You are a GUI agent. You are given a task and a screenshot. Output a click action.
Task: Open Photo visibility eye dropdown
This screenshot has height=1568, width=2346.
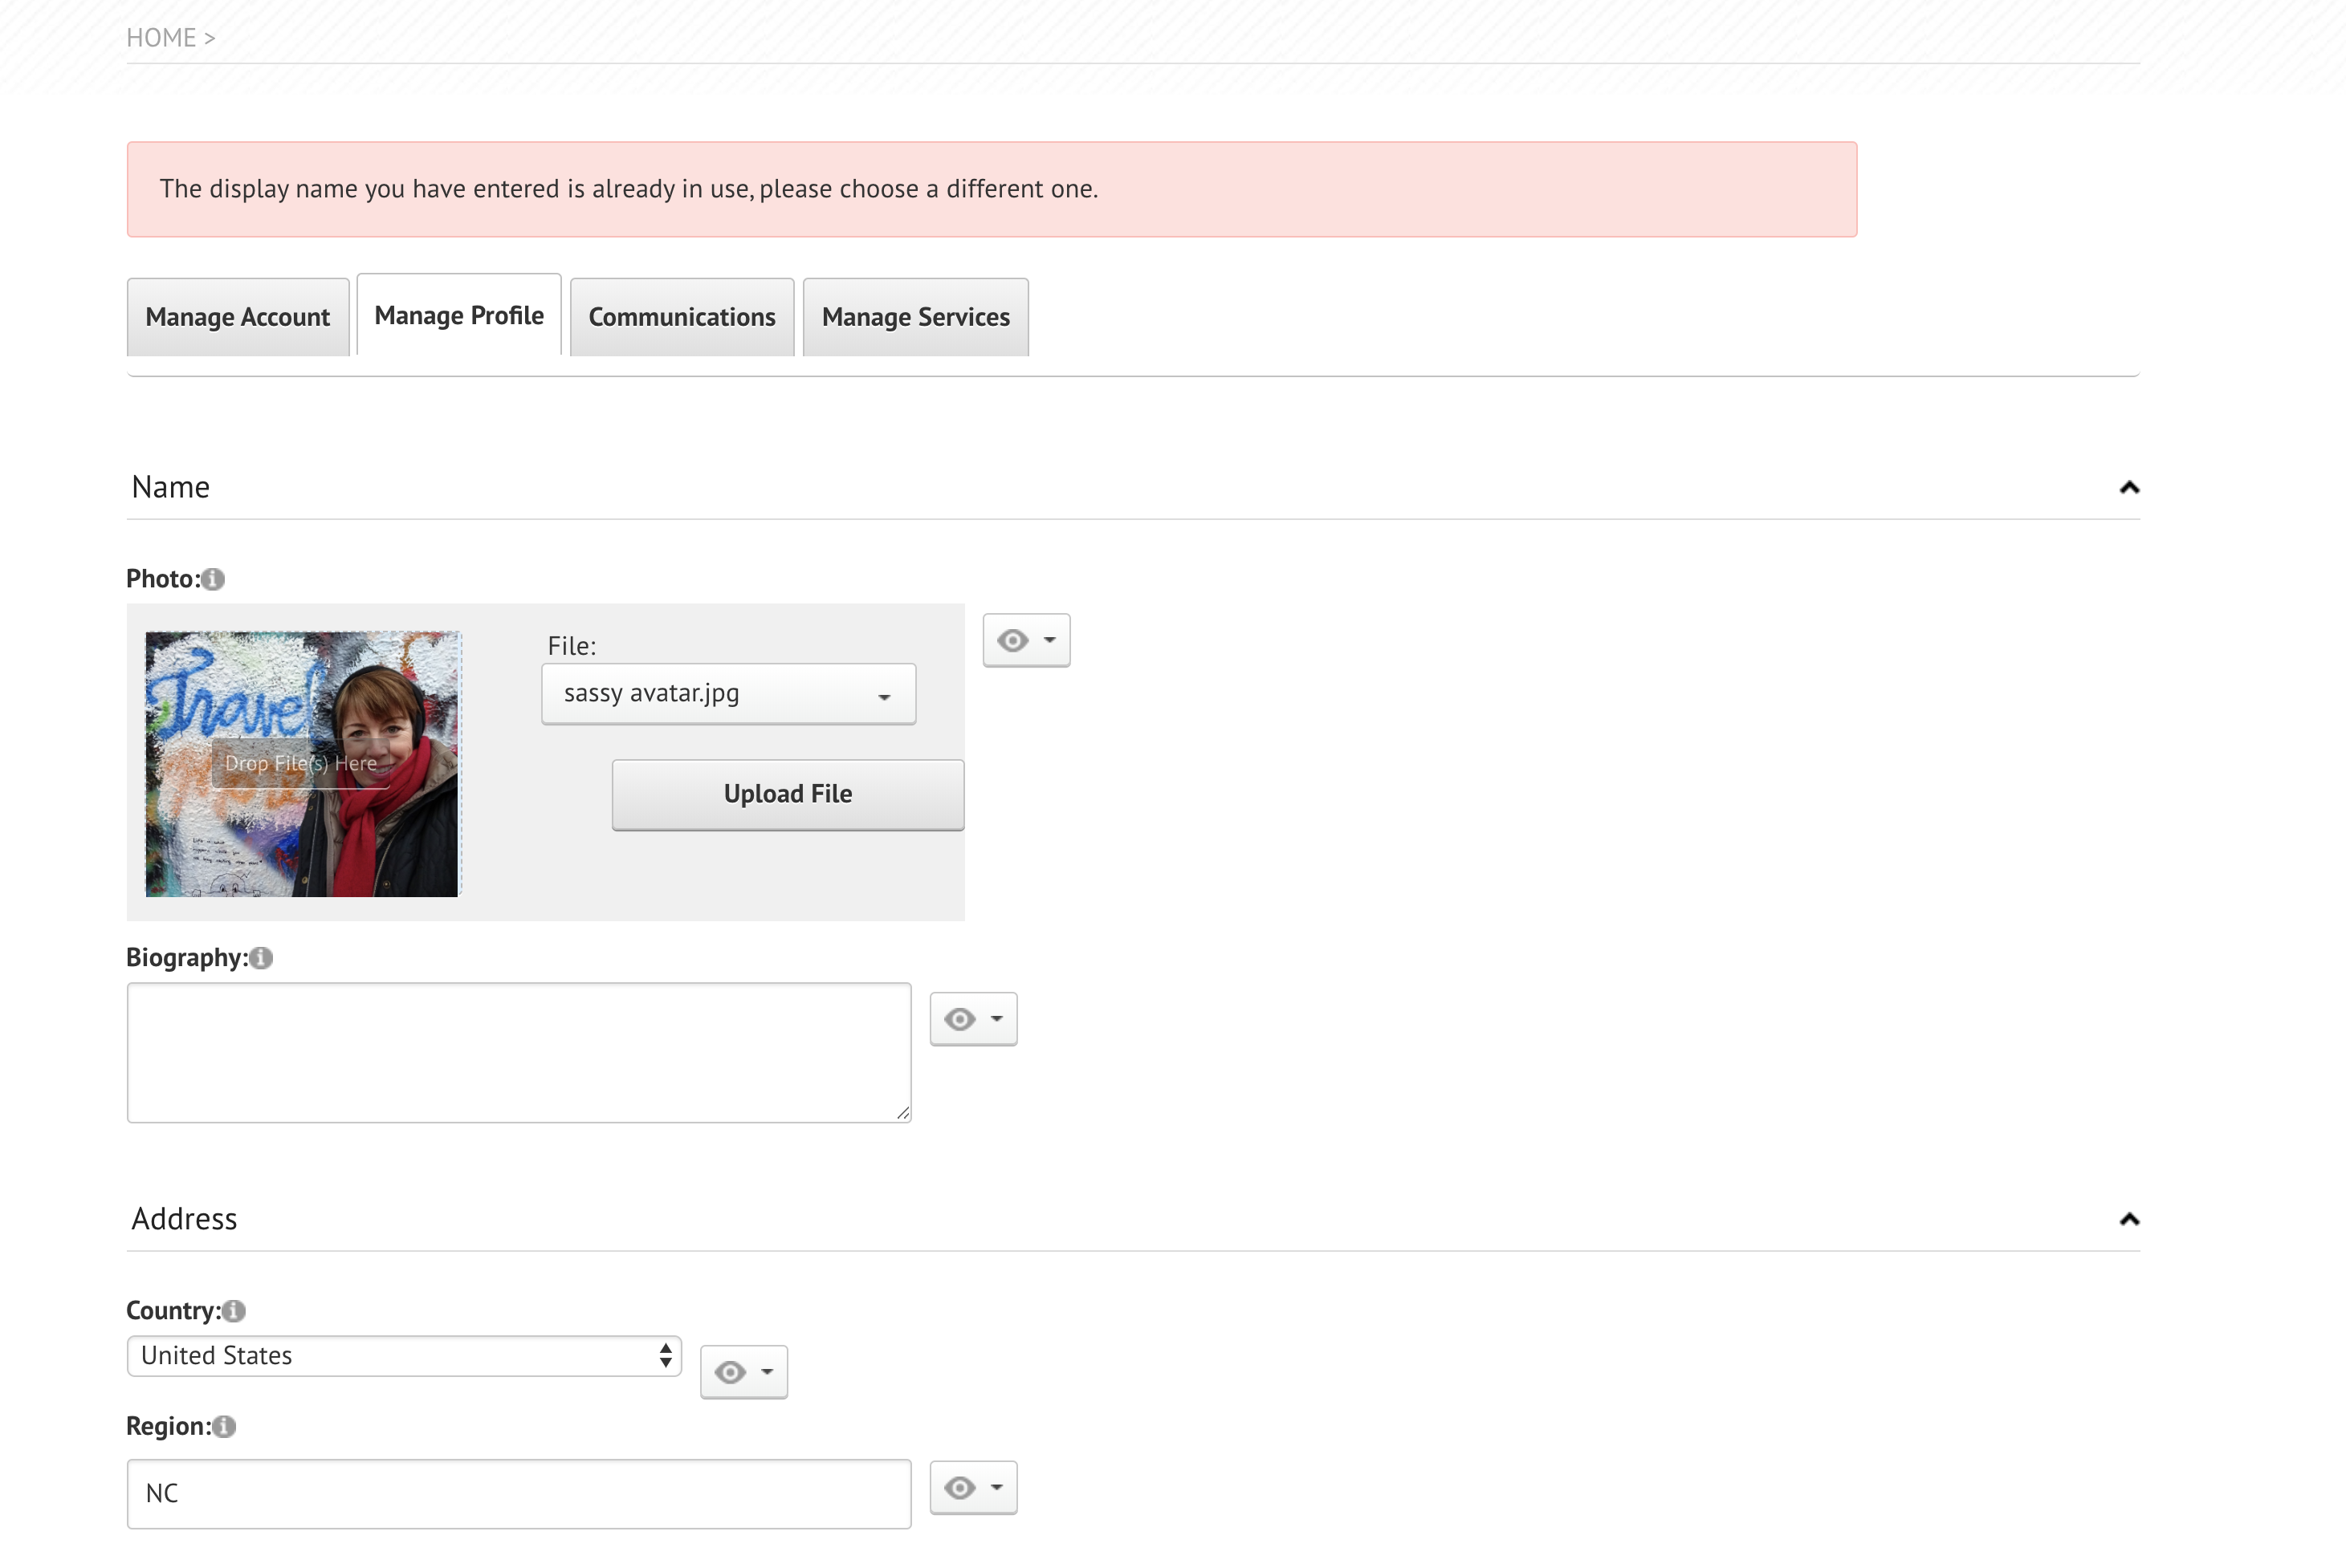coord(1025,640)
